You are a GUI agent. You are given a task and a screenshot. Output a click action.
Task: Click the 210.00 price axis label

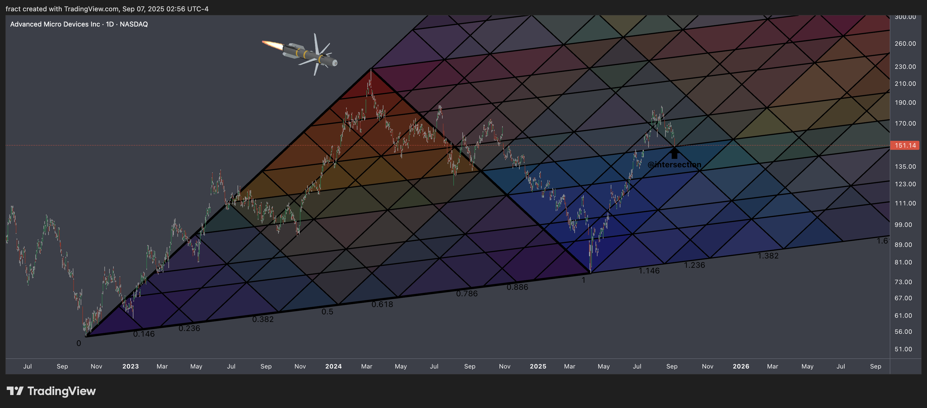point(905,84)
